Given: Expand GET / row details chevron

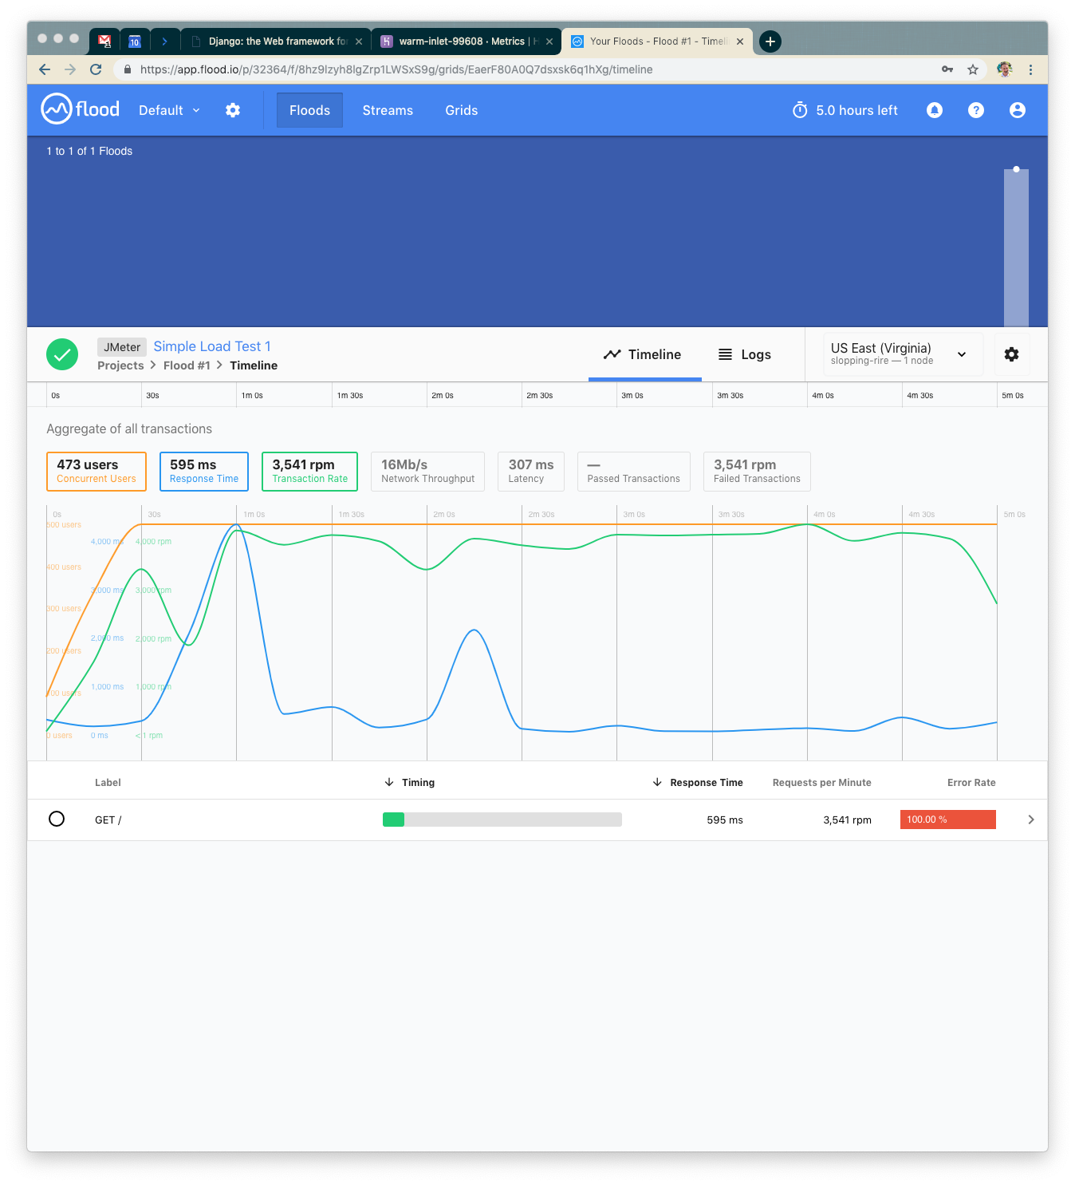Looking at the screenshot, I should point(1030,820).
